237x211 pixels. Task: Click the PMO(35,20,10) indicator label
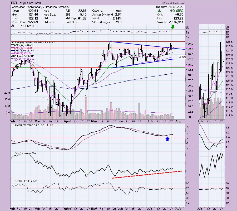coord(32,125)
